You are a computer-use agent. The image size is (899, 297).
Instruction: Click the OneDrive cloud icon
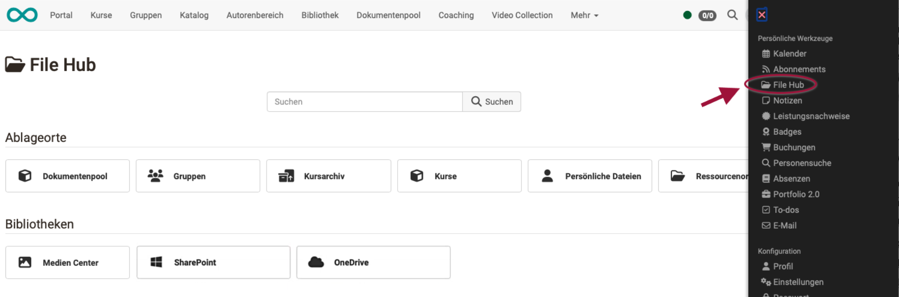click(x=316, y=262)
